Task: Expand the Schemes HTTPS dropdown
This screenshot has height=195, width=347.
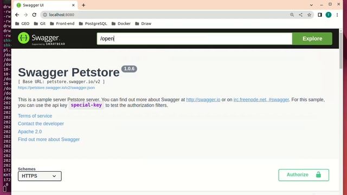Action: 40,176
